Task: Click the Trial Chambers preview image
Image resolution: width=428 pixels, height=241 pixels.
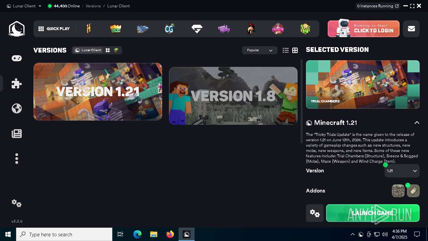Action: 363,84
